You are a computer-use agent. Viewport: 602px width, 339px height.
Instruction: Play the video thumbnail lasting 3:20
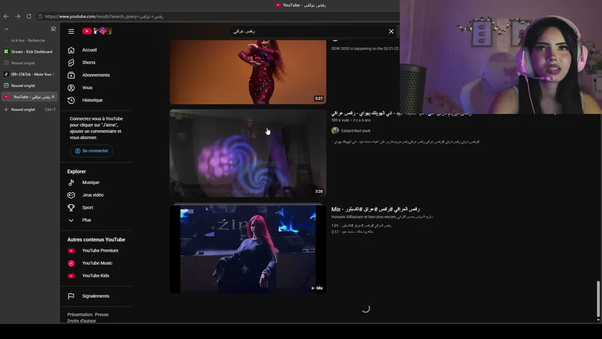(248, 153)
